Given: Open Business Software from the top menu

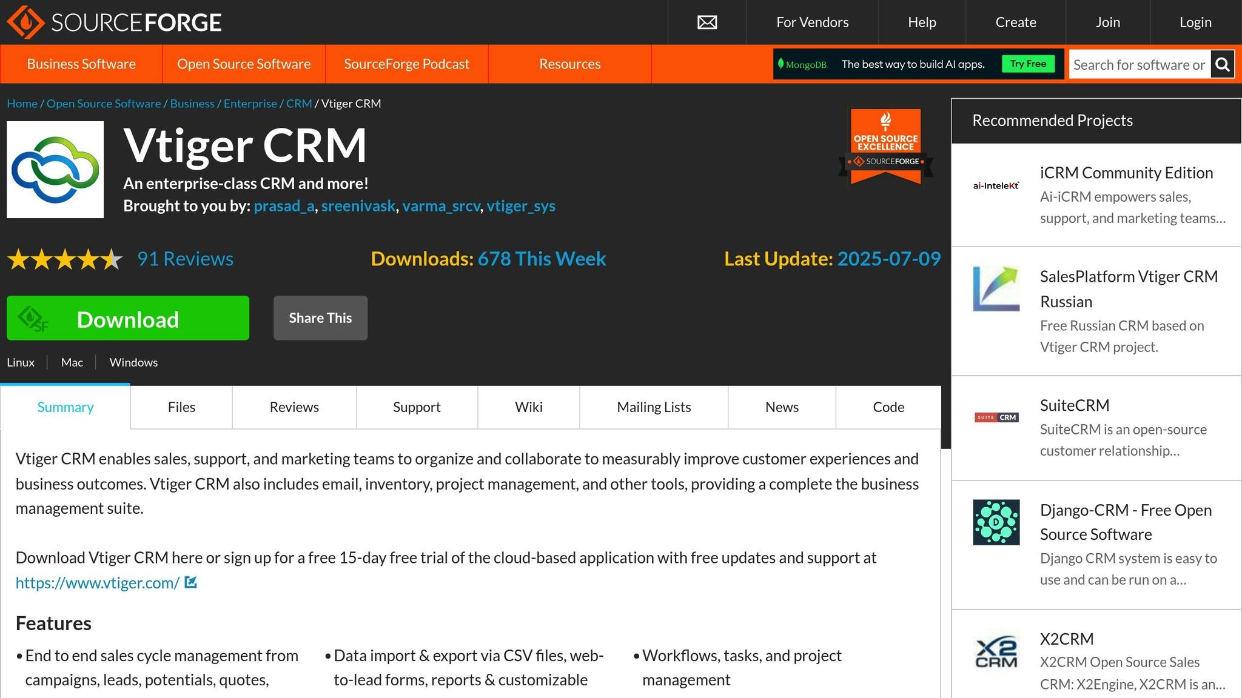Looking at the screenshot, I should pos(81,64).
